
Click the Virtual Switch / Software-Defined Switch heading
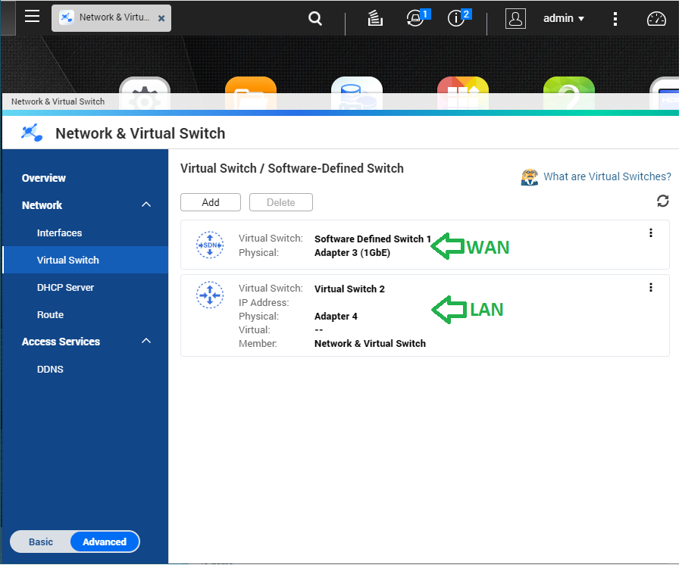[292, 168]
